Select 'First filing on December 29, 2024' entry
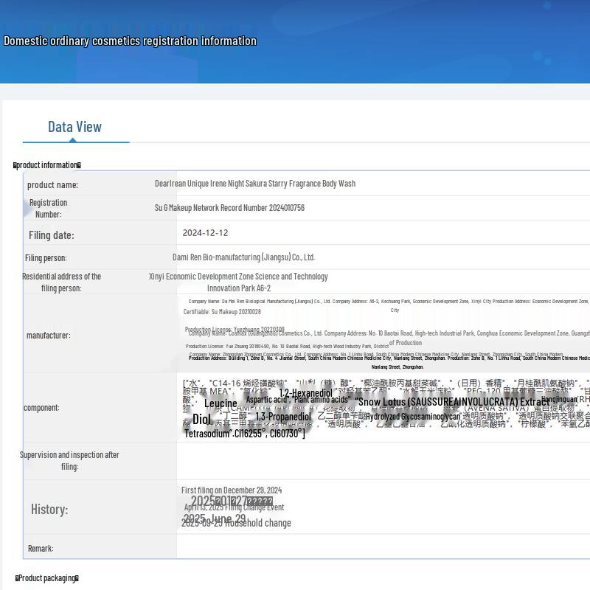The height and width of the screenshot is (590, 590). point(232,490)
